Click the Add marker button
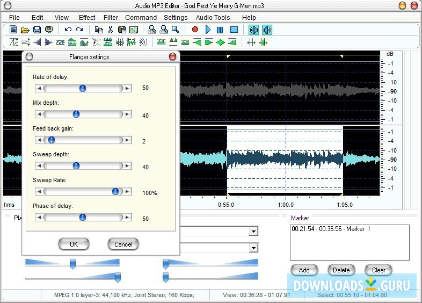Screen dimensions: 422x303 tap(304, 270)
